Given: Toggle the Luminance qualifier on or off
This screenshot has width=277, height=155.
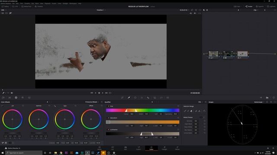Looking at the screenshot, I should (108, 130).
